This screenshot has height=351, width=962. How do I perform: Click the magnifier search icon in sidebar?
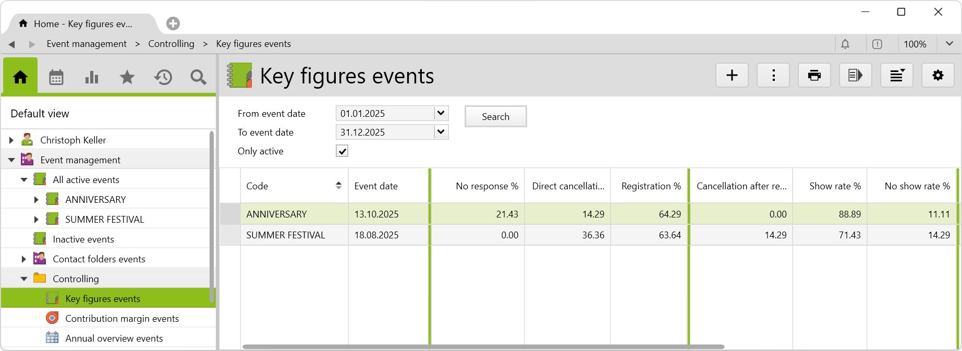tap(198, 78)
